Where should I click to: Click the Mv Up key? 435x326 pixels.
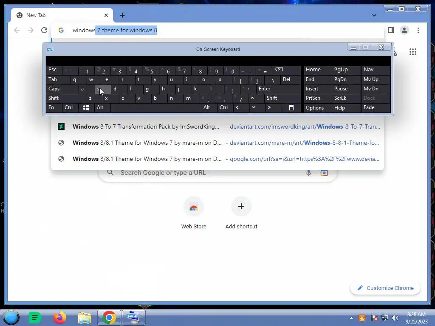point(376,79)
